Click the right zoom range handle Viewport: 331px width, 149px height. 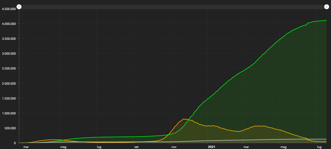(326, 7)
